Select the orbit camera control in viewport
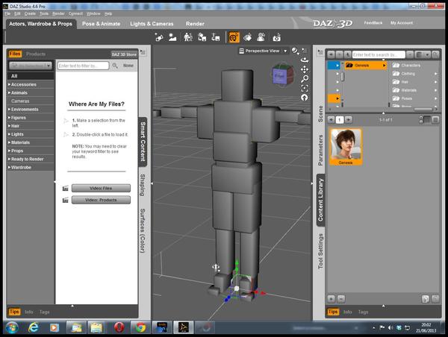 coord(305,60)
